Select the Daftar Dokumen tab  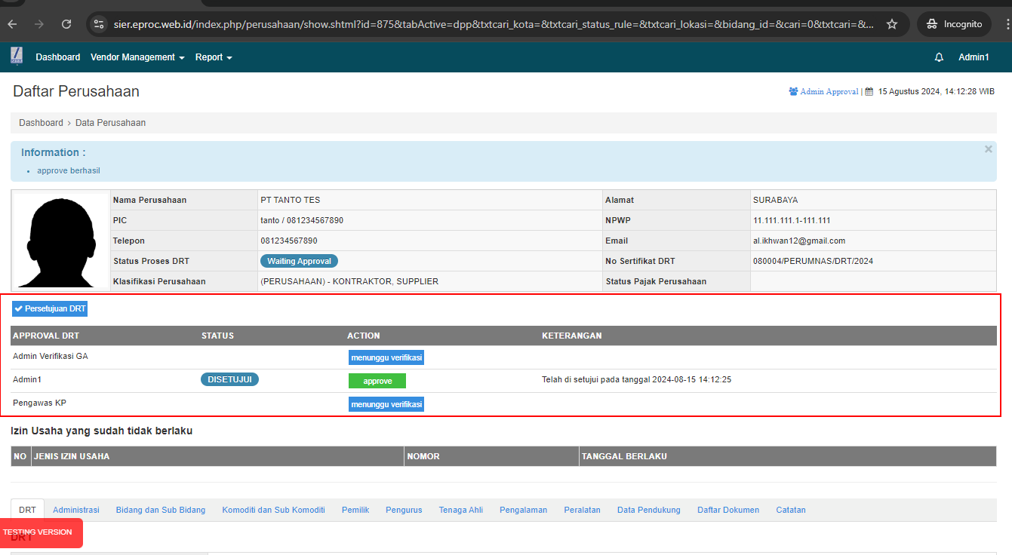pyautogui.click(x=728, y=510)
